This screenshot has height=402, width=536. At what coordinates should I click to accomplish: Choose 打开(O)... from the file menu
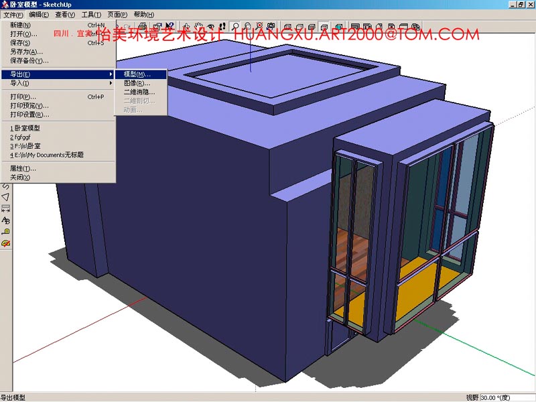[58, 34]
